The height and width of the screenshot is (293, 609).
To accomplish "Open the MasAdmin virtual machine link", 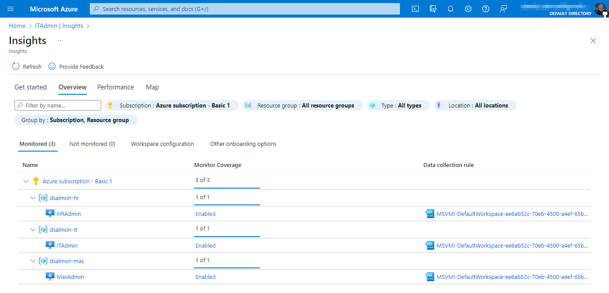I will click(x=70, y=277).
